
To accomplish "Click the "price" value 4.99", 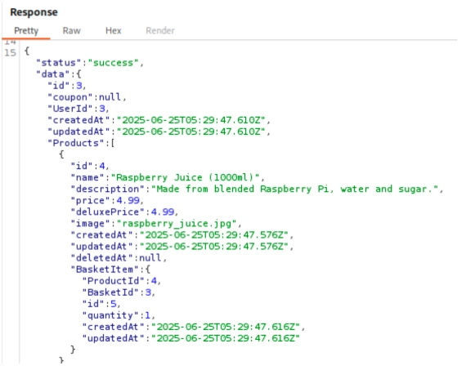I will pyautogui.click(x=128, y=200).
